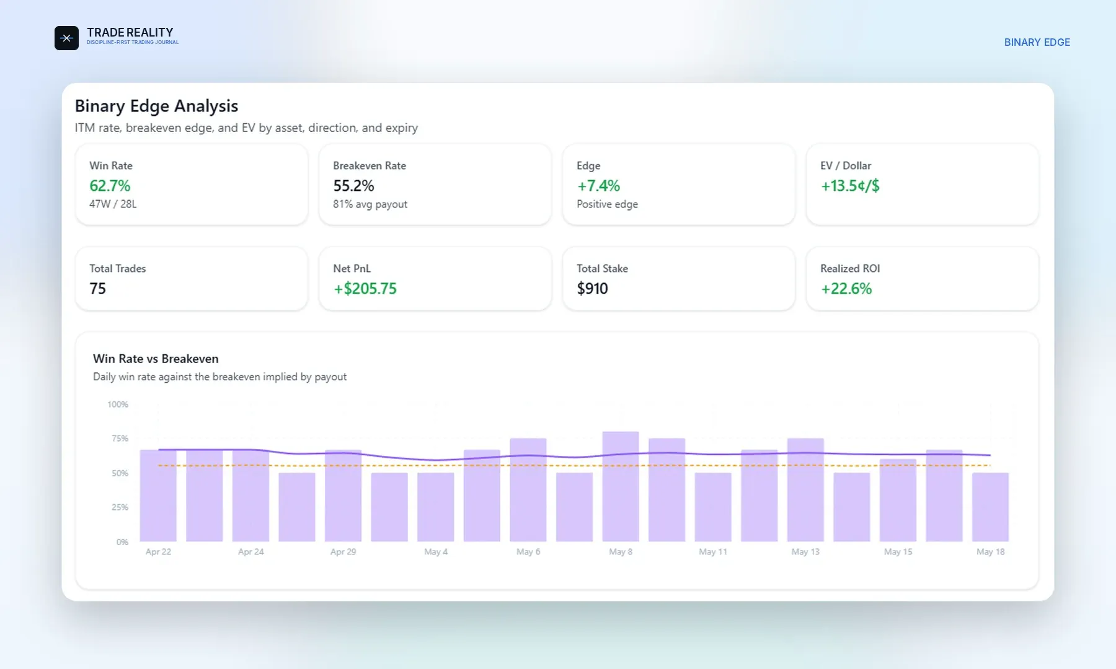The height and width of the screenshot is (669, 1116).
Task: Click the Binary Edge Analysis heading
Action: [156, 106]
